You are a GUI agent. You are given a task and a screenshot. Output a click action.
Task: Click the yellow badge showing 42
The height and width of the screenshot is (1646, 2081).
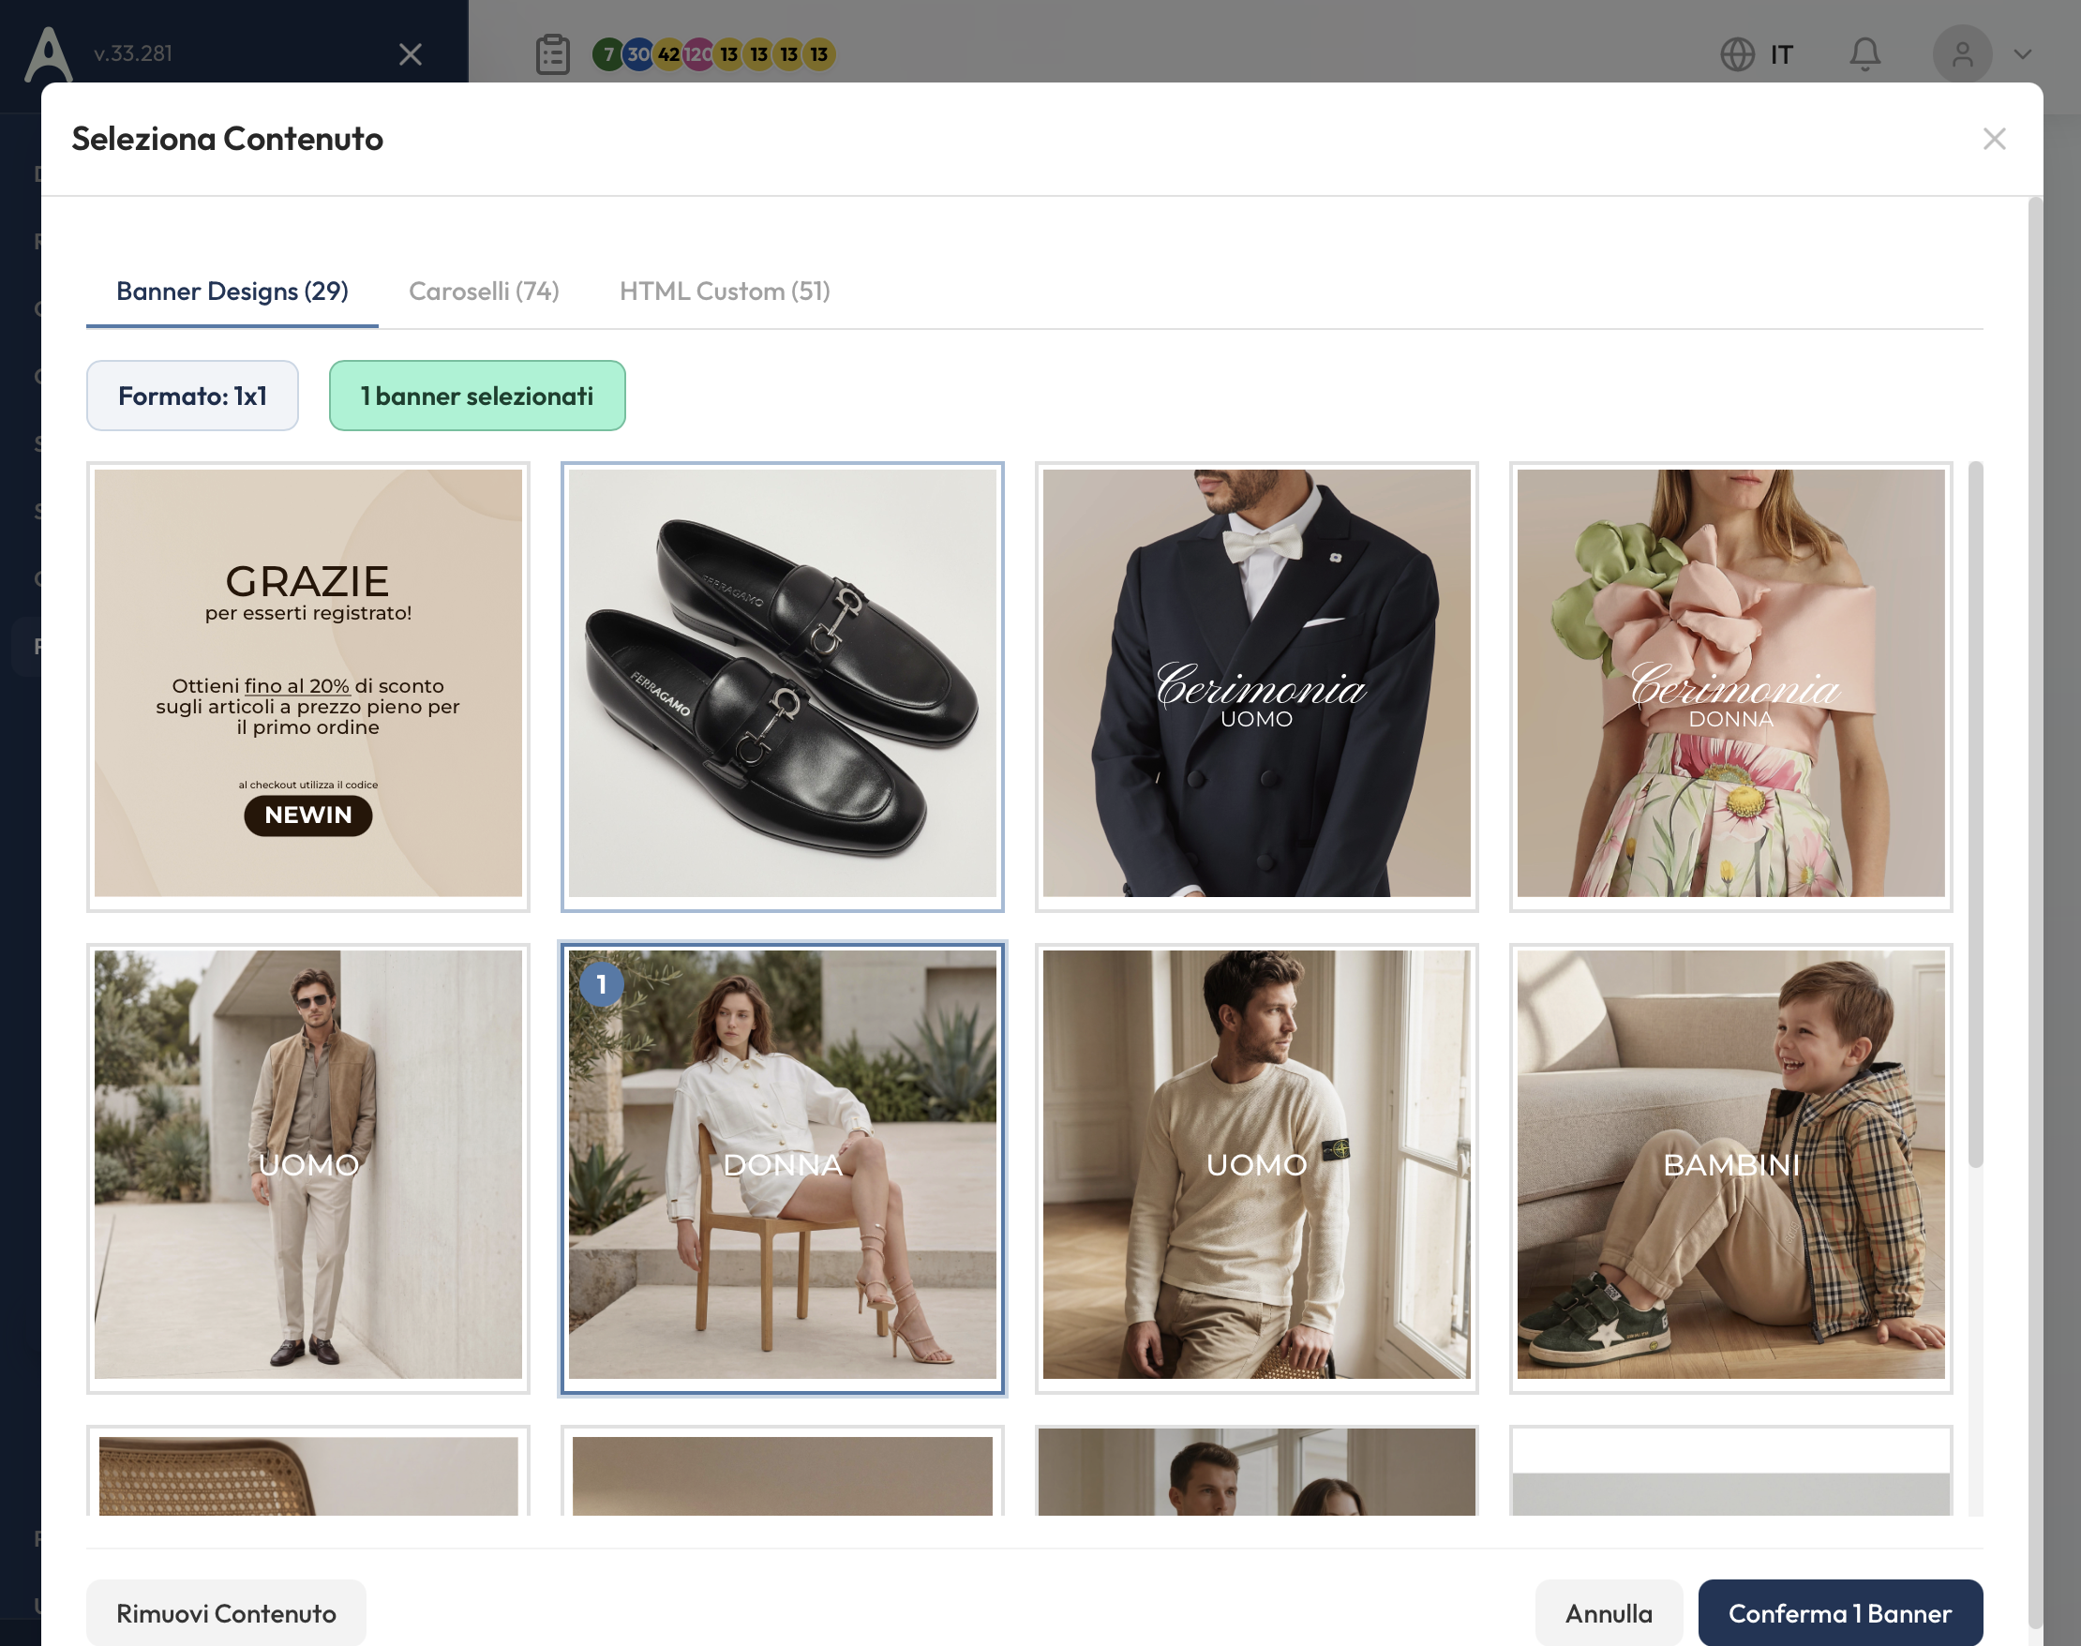tap(668, 54)
